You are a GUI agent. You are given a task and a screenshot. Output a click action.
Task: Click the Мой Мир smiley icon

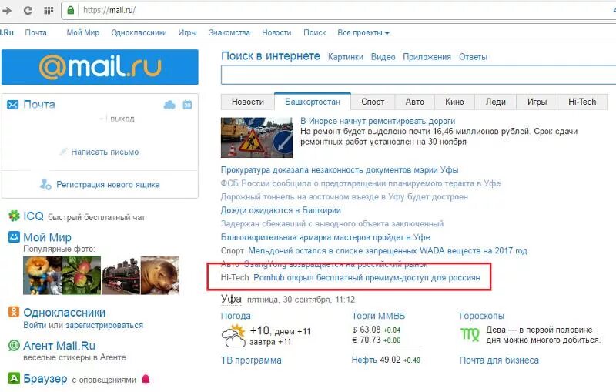point(14,237)
